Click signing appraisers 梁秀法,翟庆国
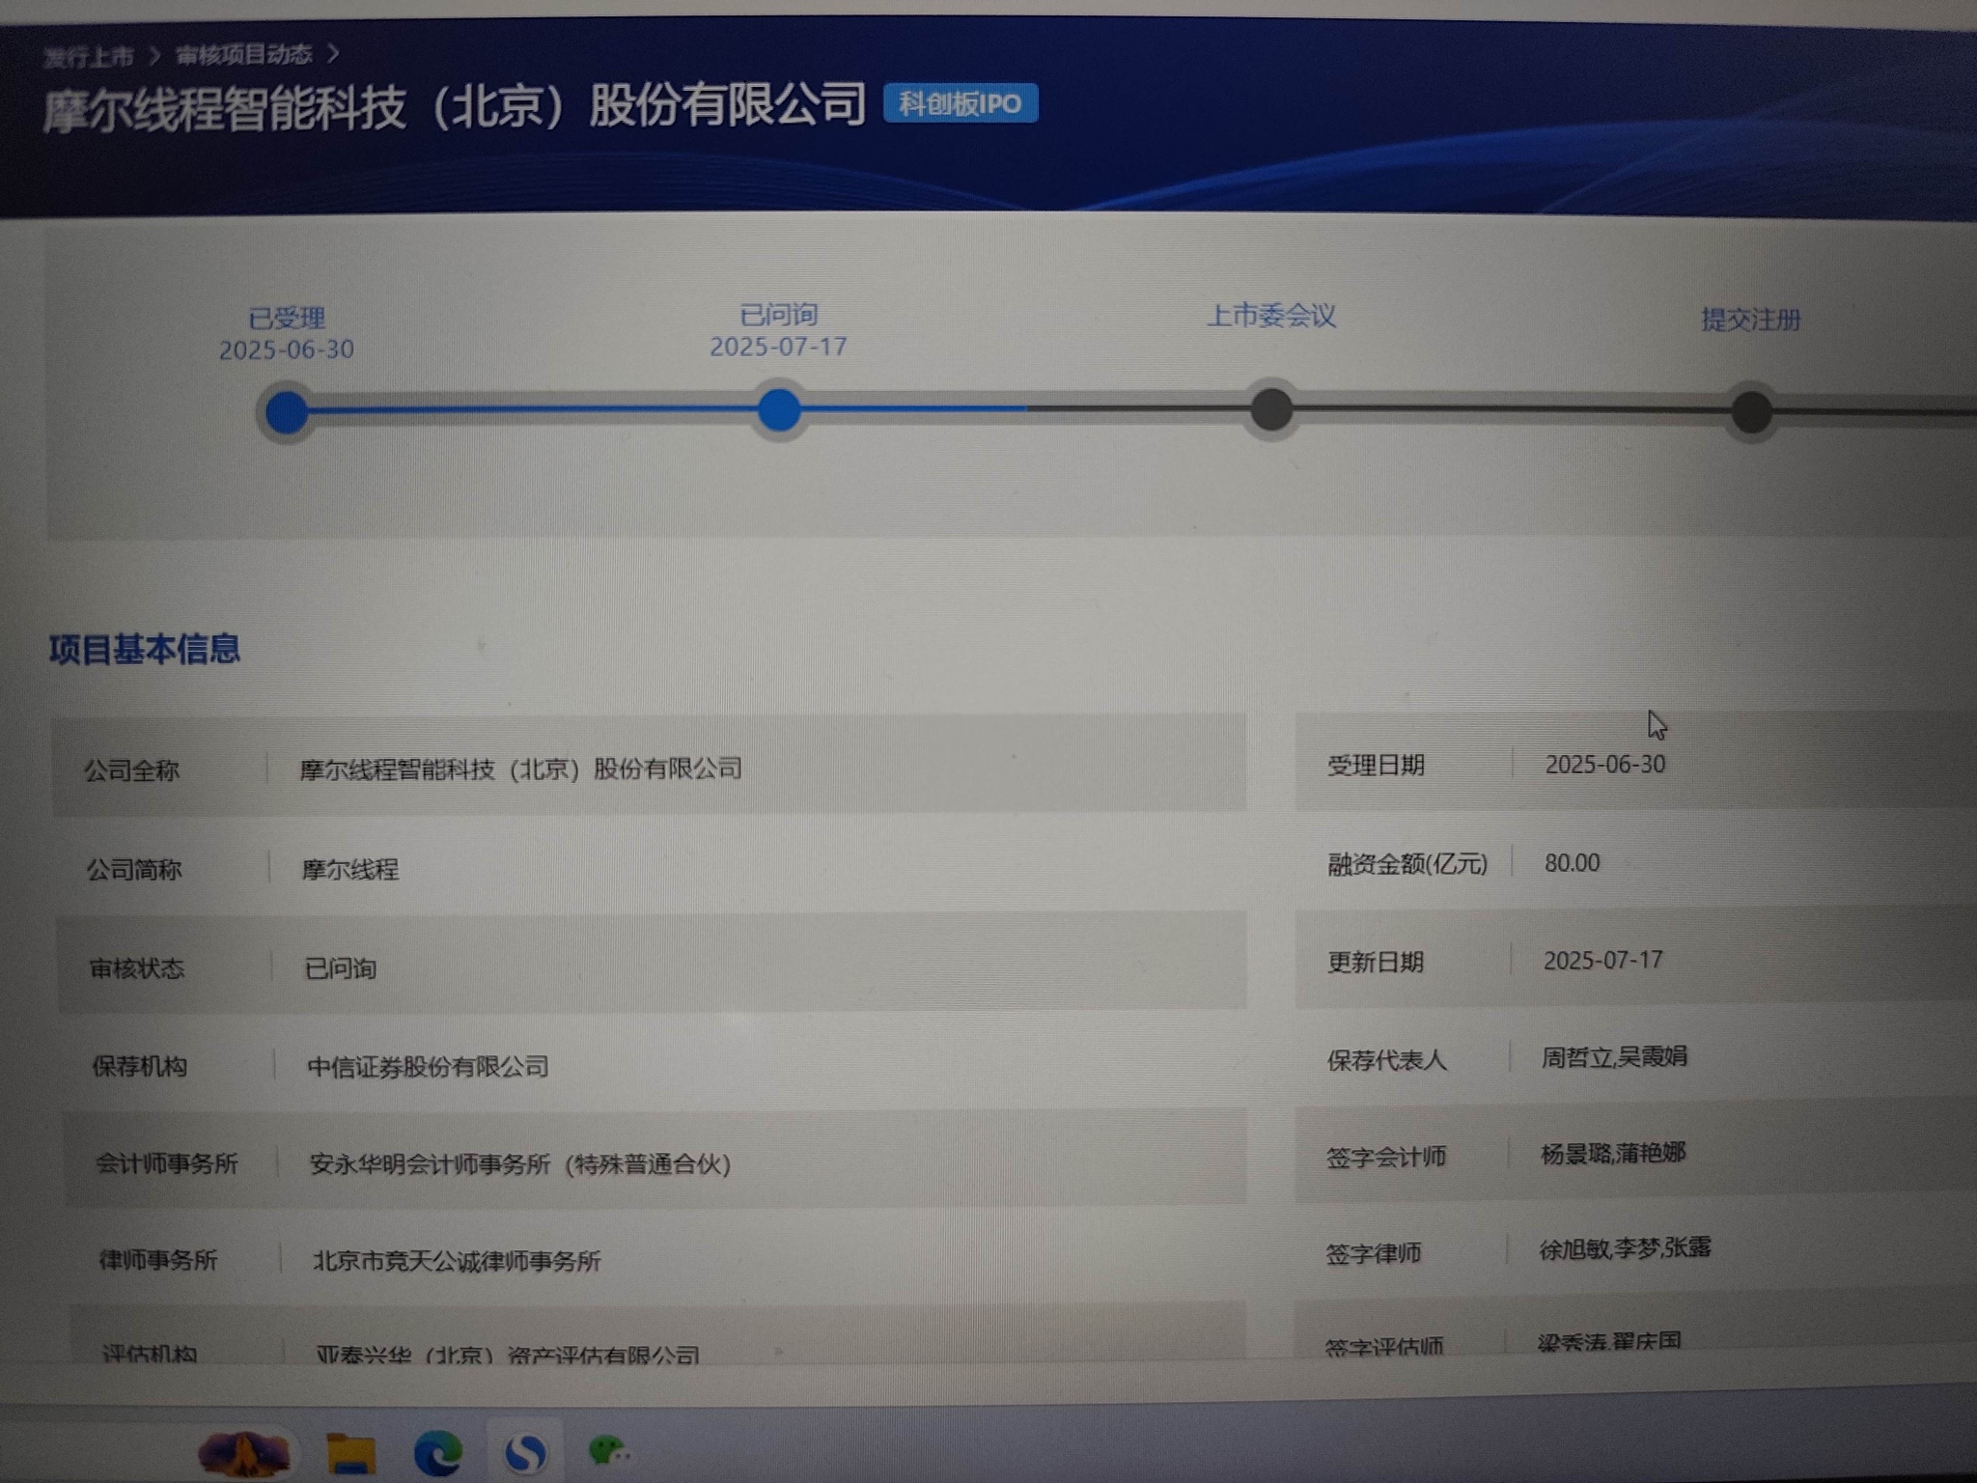The image size is (1977, 1483). pos(1610,1342)
